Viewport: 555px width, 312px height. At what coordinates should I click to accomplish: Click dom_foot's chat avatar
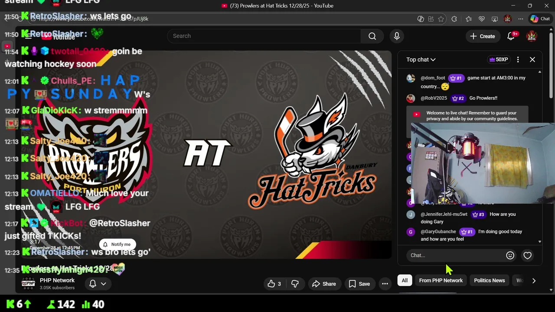[x=411, y=78]
